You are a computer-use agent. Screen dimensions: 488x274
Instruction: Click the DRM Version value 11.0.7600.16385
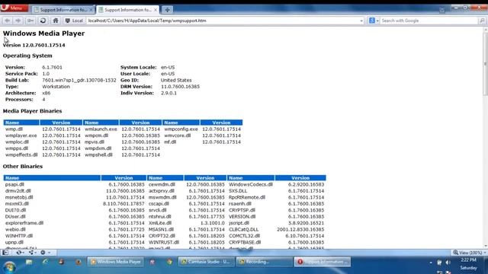pyautogui.click(x=180, y=87)
